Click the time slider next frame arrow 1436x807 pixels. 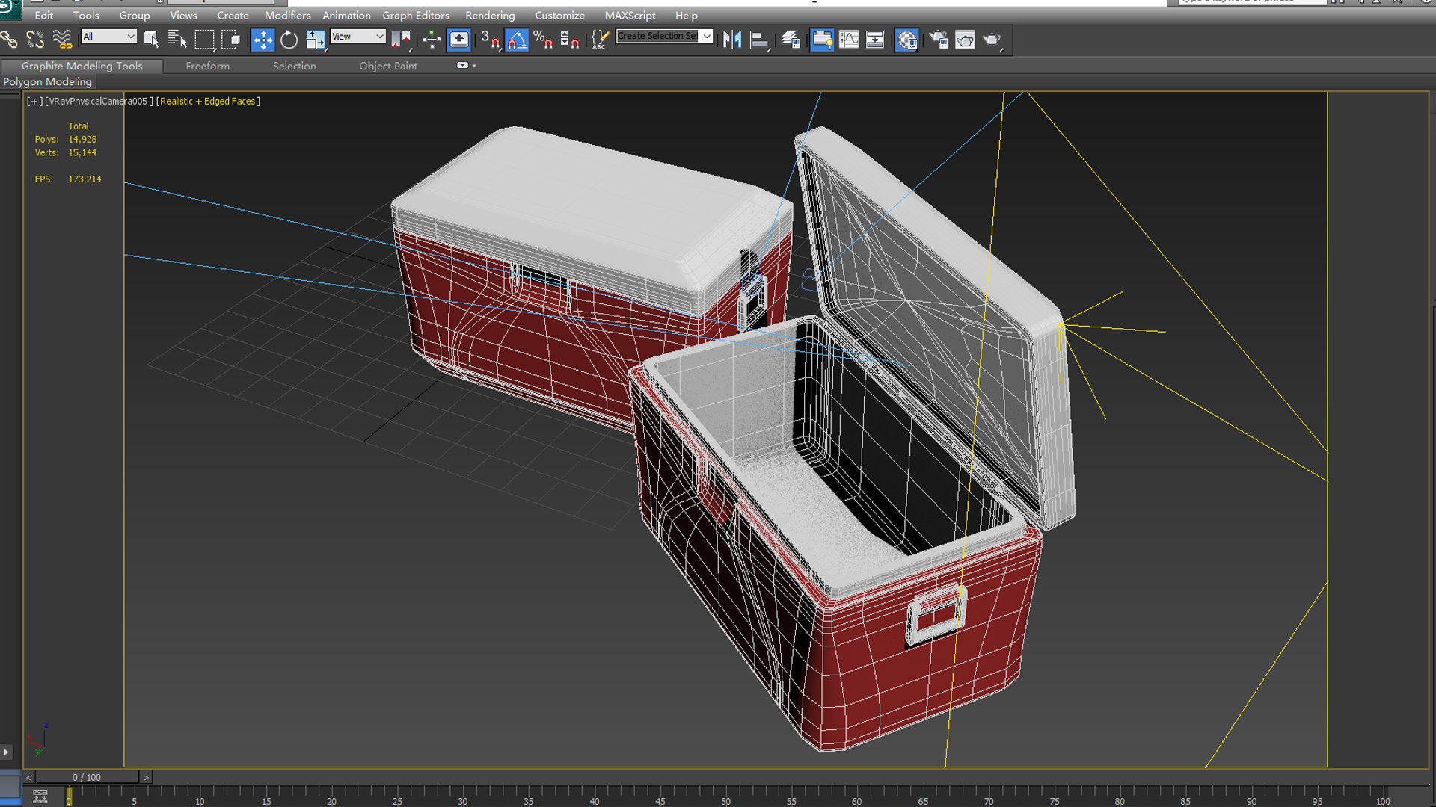pyautogui.click(x=146, y=777)
